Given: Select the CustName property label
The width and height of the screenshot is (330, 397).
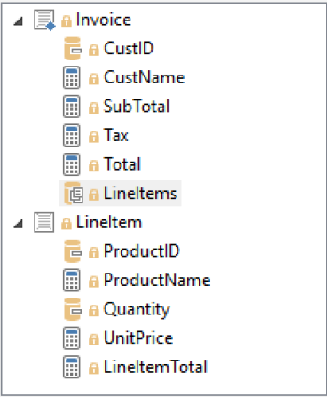Looking at the screenshot, I should [x=144, y=77].
